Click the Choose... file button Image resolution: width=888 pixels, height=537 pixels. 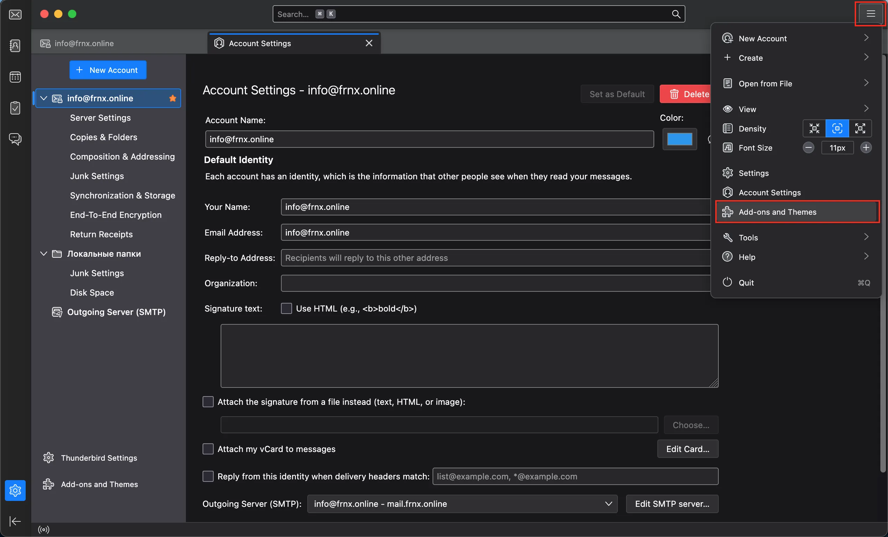691,425
